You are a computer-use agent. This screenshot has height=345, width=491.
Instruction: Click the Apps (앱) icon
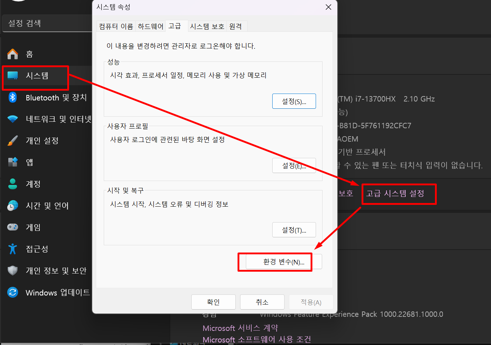pyautogui.click(x=13, y=162)
